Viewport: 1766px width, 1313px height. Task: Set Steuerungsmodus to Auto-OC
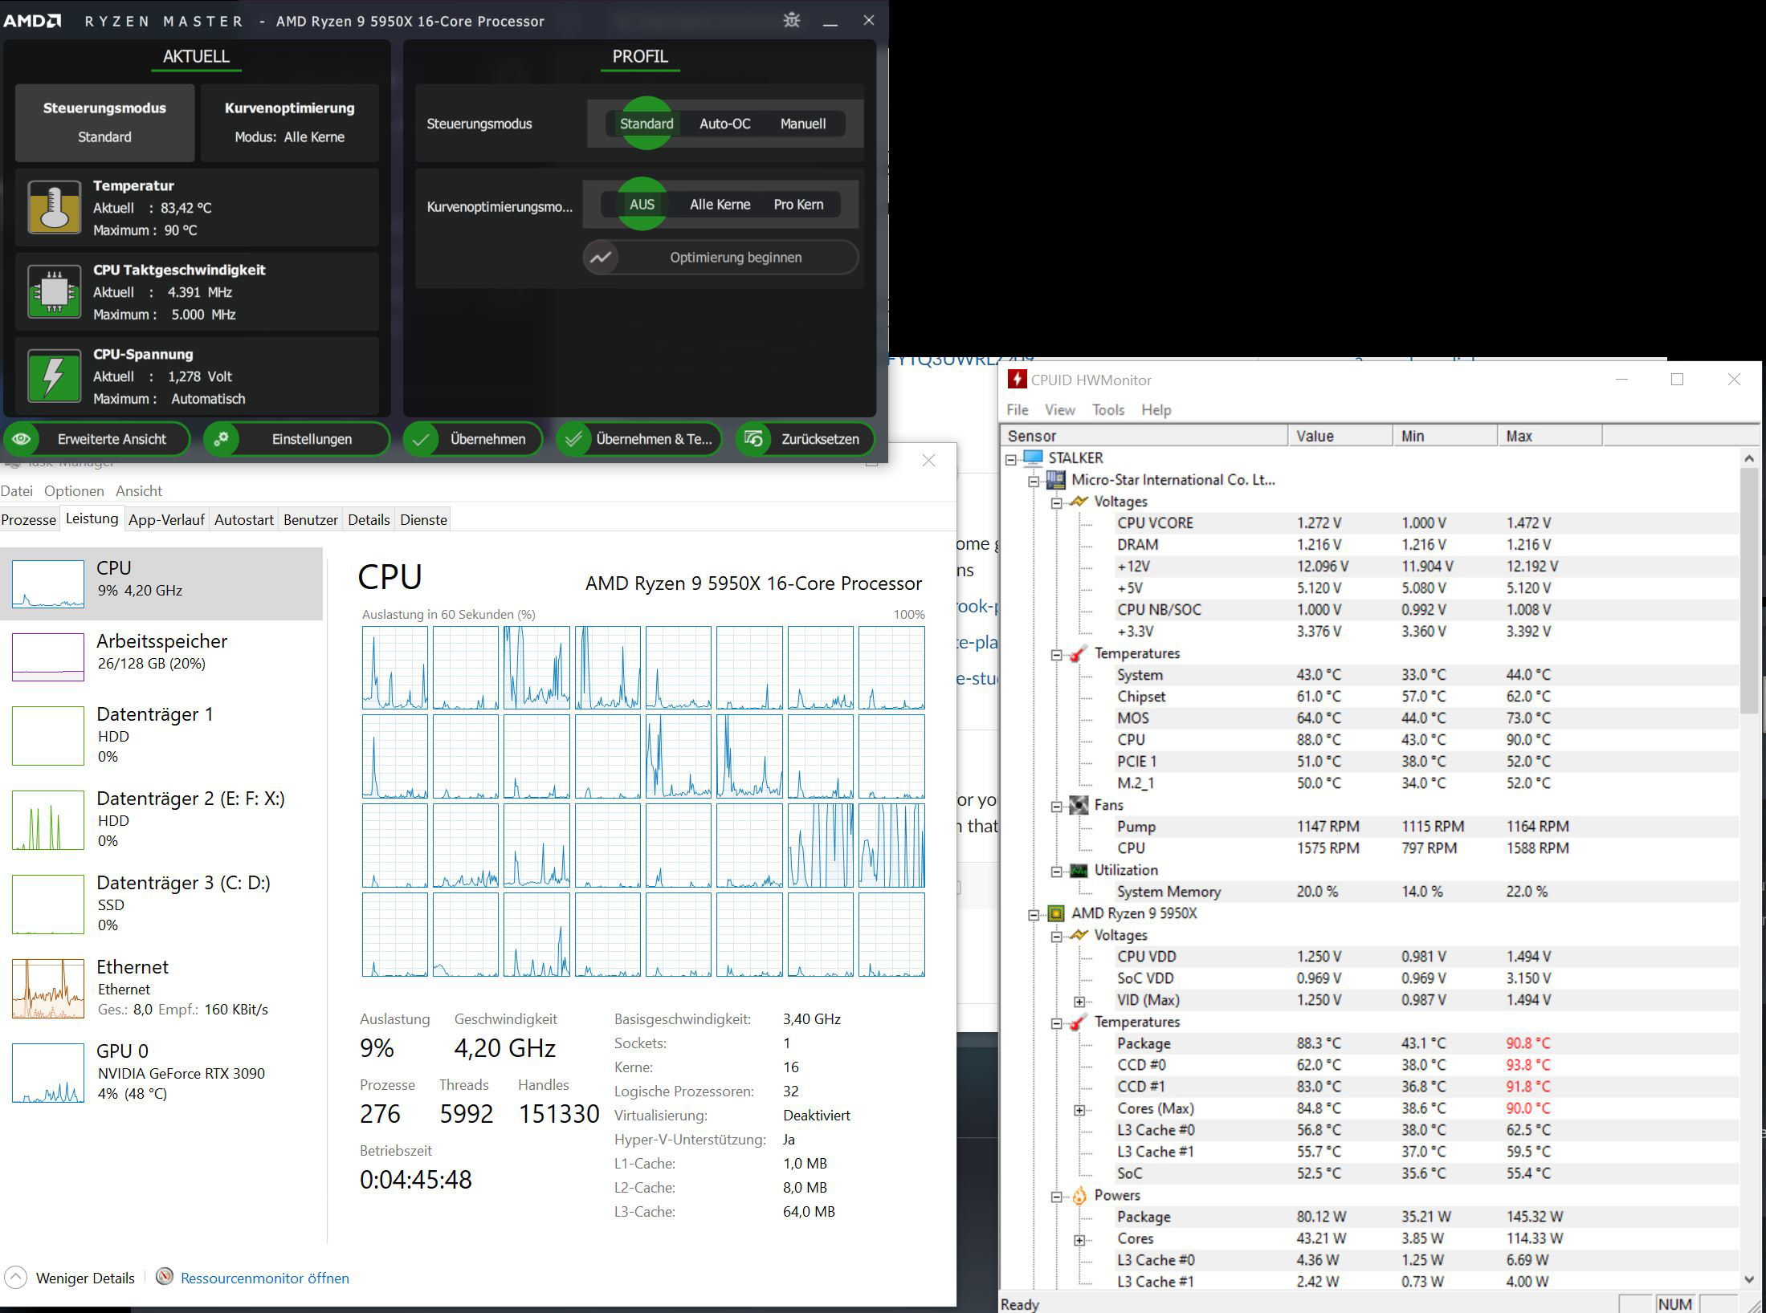pyautogui.click(x=724, y=124)
